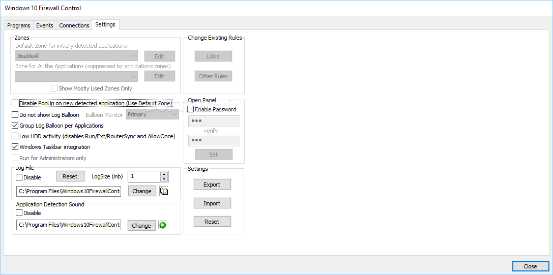This screenshot has height=275, width=553.
Task: Play the application detection sound
Action: (163, 225)
